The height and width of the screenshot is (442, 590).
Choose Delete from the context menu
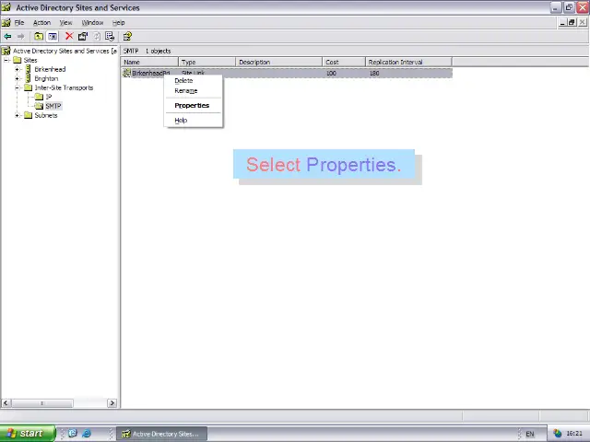(183, 81)
